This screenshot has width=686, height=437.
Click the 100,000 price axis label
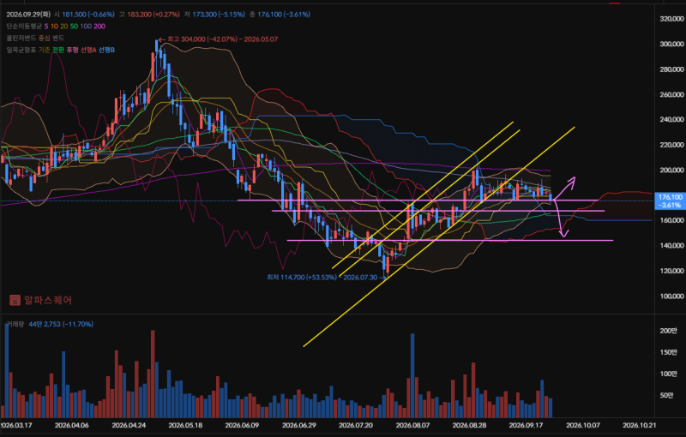pos(671,296)
